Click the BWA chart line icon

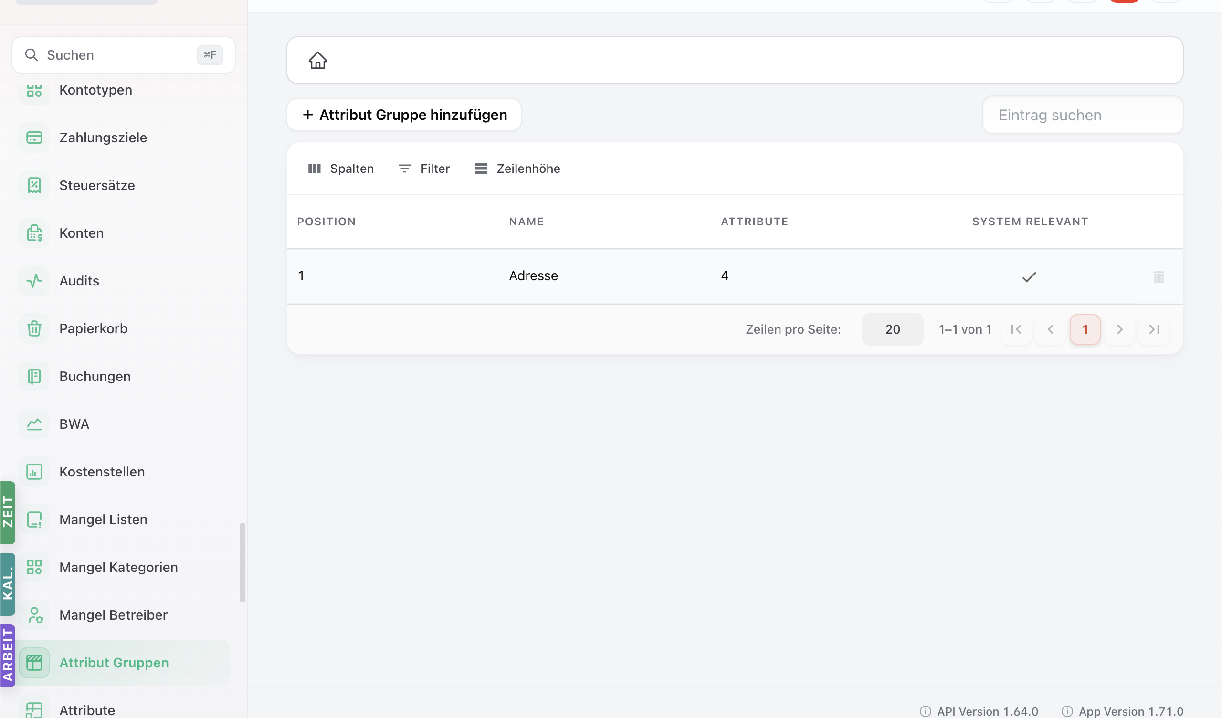pyautogui.click(x=34, y=424)
